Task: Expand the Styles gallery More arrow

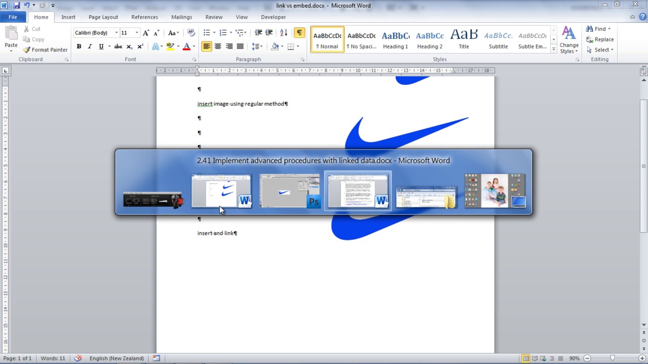Action: 554,50
